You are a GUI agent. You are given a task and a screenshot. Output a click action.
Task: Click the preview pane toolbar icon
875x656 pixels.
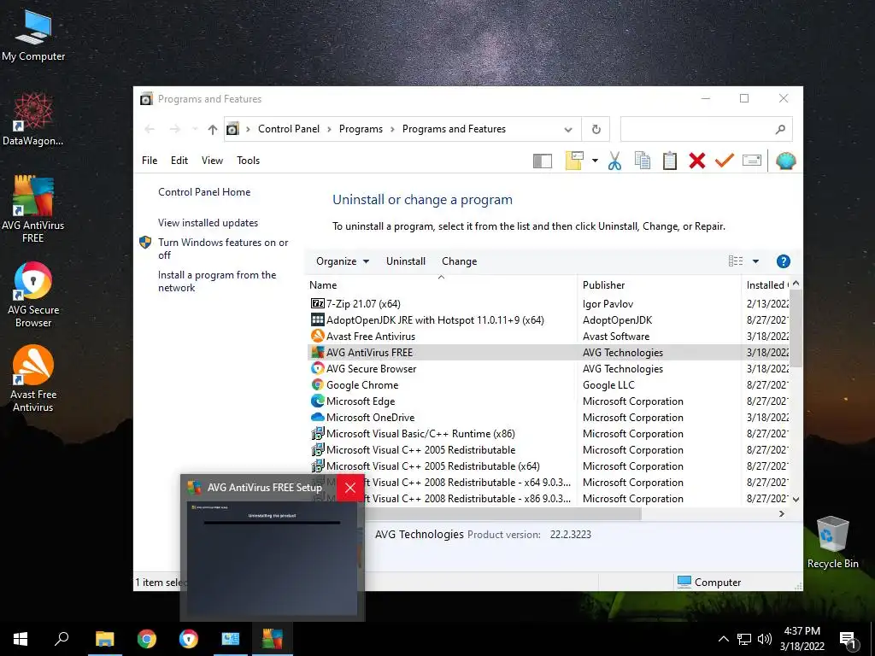(543, 161)
